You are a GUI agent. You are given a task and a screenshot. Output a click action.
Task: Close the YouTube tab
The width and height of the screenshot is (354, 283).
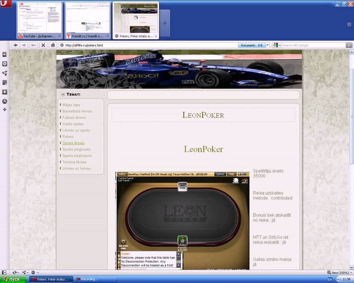(x=60, y=36)
